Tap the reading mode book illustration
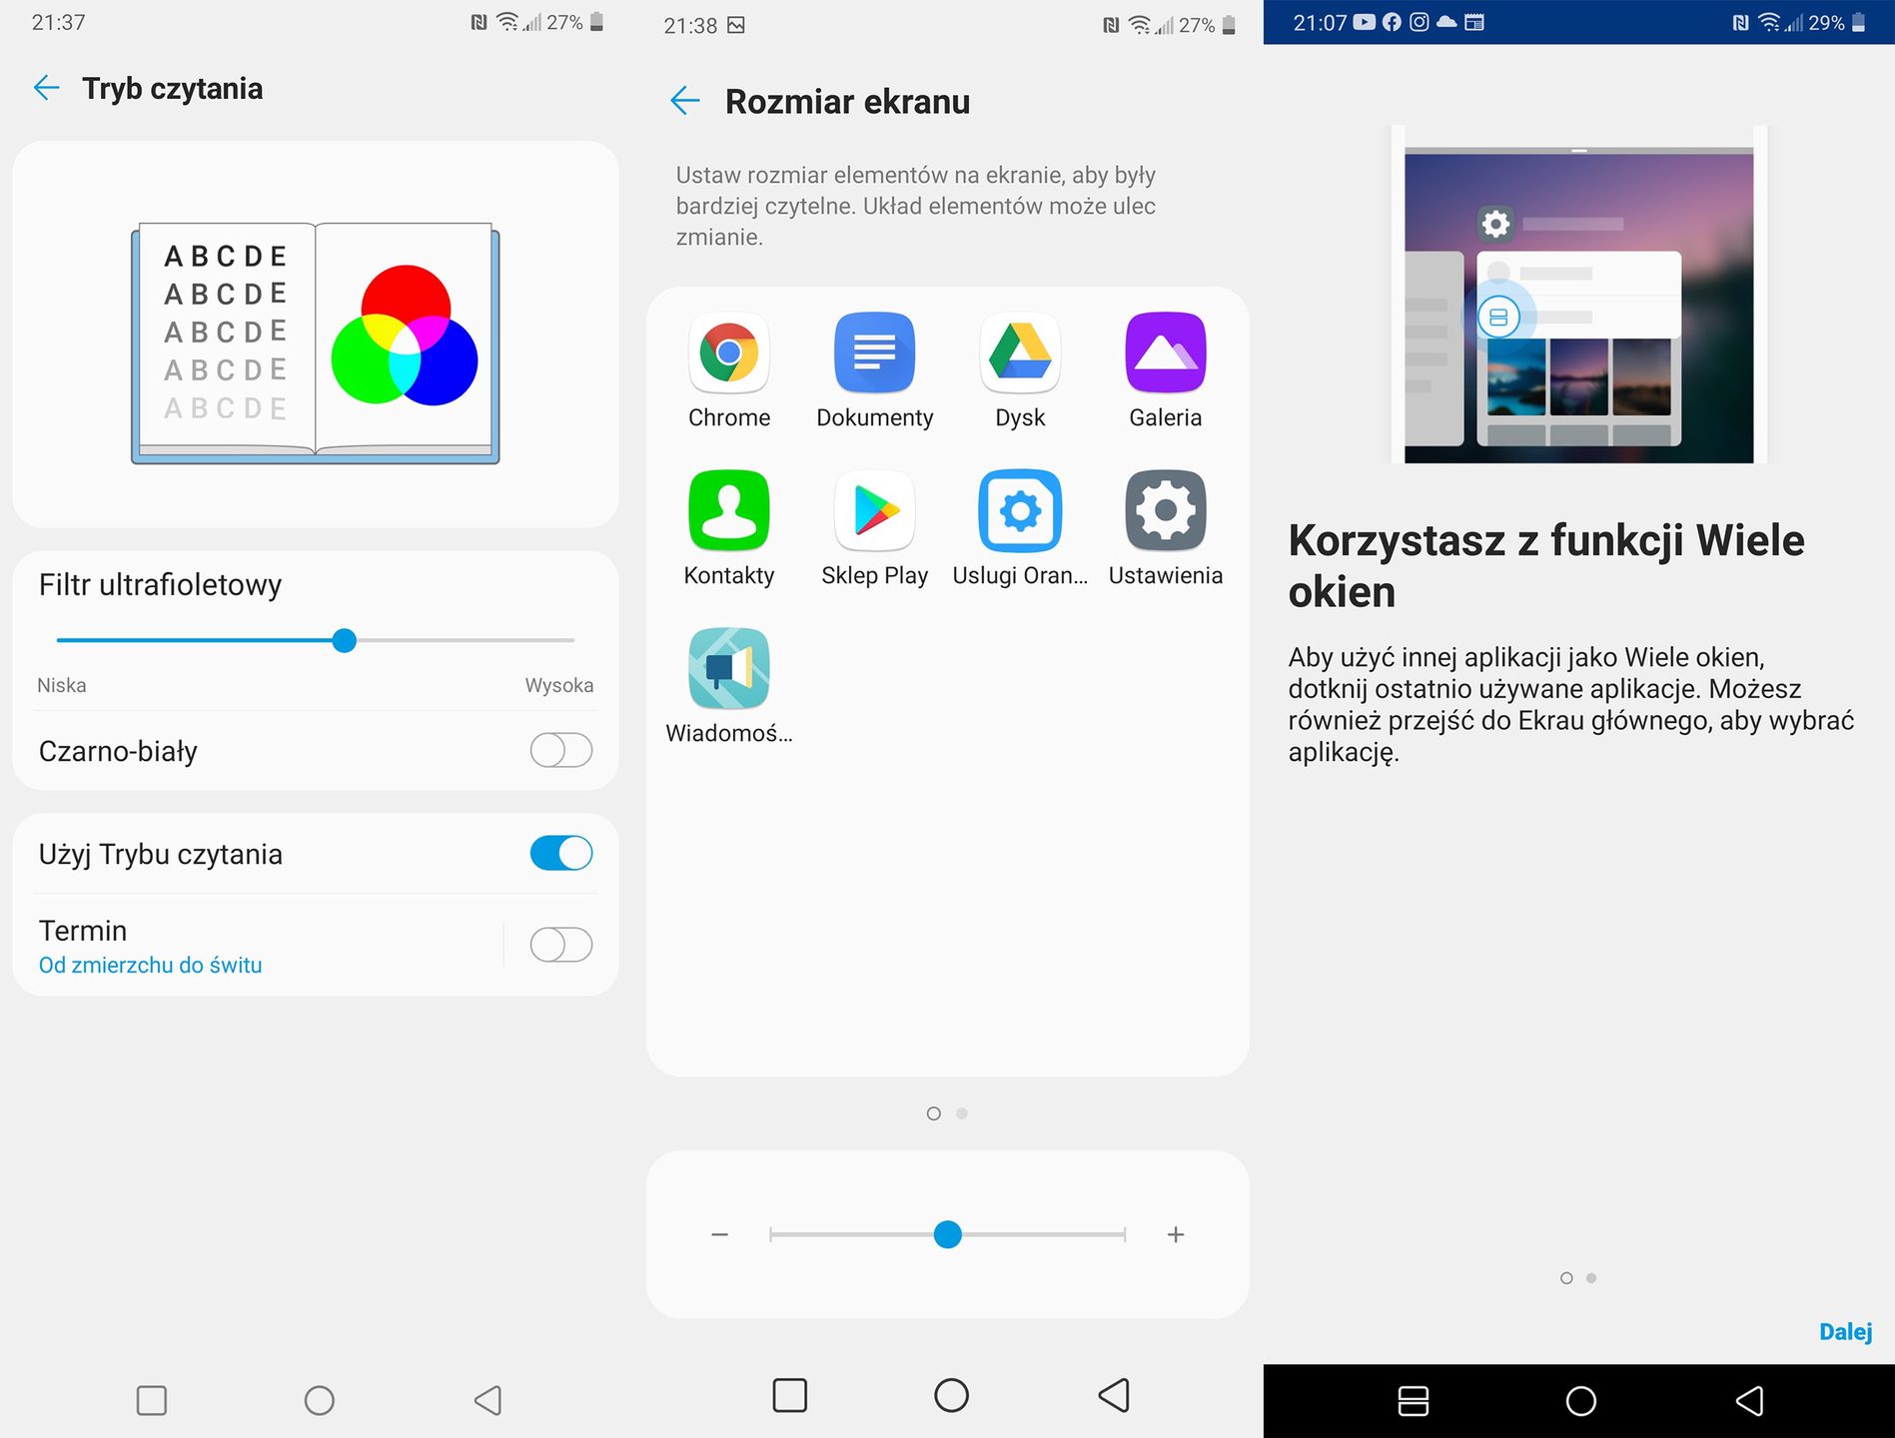 316,343
